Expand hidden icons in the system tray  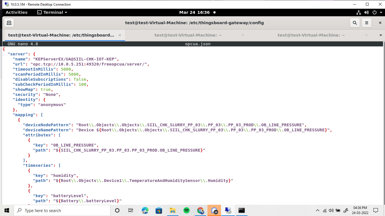click(x=318, y=210)
